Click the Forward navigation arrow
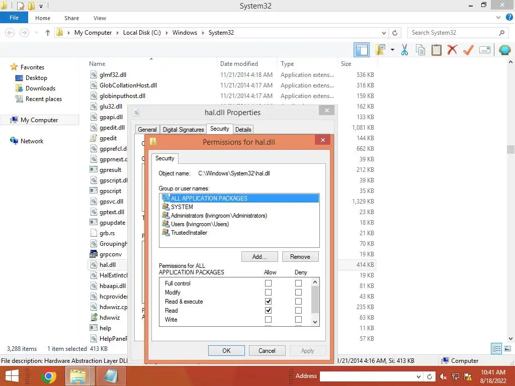The height and width of the screenshot is (386, 515). point(24,33)
